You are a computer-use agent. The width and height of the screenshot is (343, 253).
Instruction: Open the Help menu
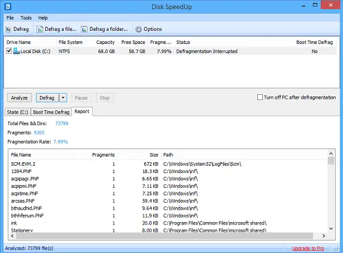[43, 18]
